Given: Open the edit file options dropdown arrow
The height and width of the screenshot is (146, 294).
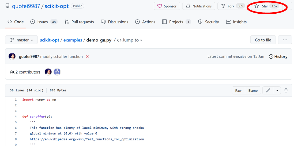Looking at the screenshot, I should click(x=277, y=91).
